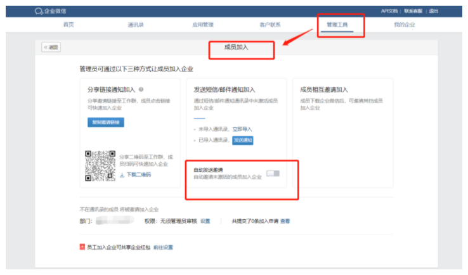Click the 管理员可通过以下三种方式让成员加入企业 heading
Viewport: 468px width, 275px height.
pyautogui.click(x=136, y=69)
